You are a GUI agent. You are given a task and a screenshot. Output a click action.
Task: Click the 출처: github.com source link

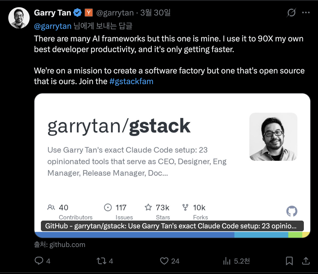click(x=59, y=244)
